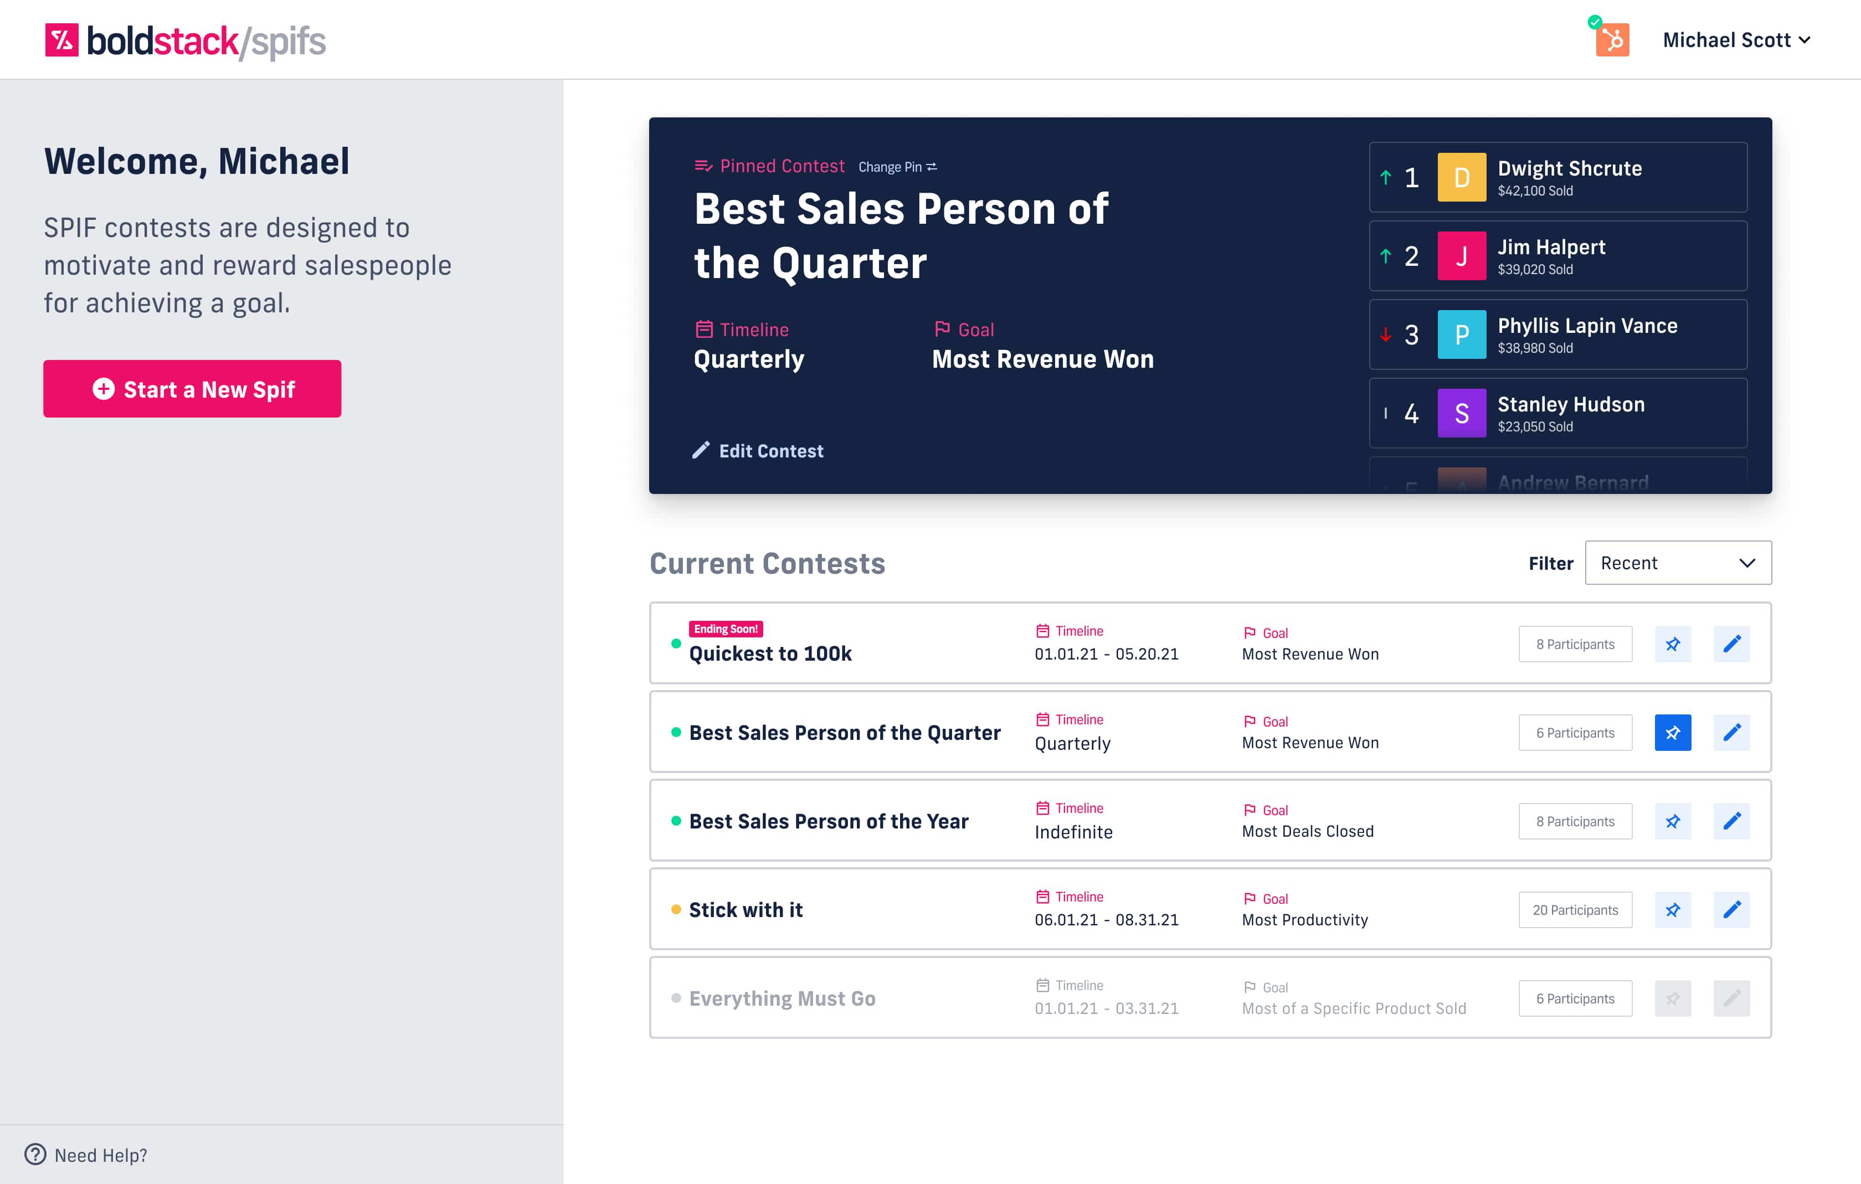Unpin Best Sales Person of the Quarter

1673,733
